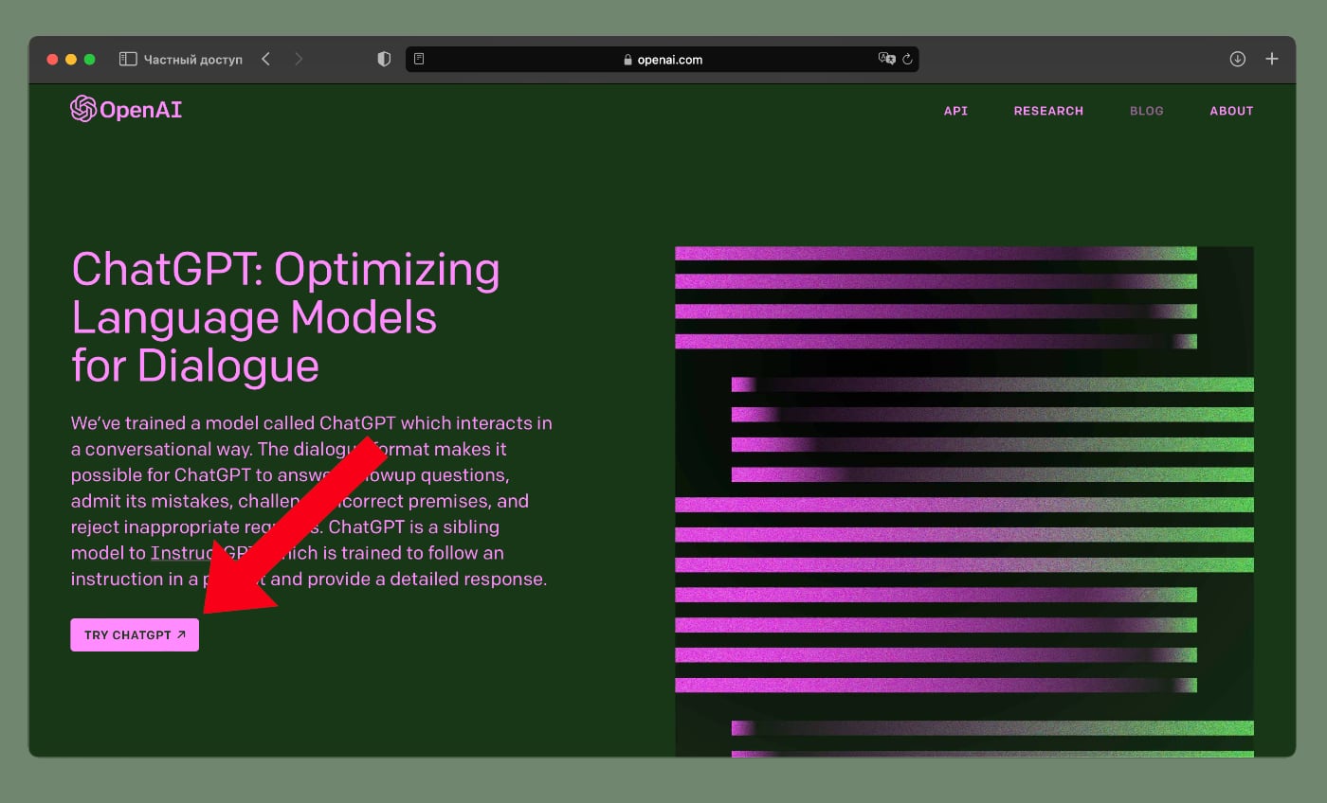Click the translate icon in the address bar
Screen dimensions: 1327x803
pos(886,59)
